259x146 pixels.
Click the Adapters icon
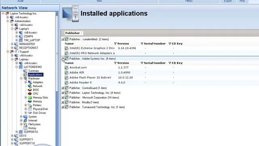[x=30, y=82]
